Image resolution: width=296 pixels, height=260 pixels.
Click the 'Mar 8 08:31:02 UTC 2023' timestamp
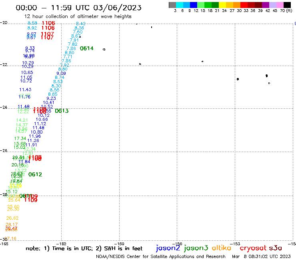click(261, 257)
